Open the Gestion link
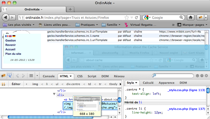 (x=11, y=40)
